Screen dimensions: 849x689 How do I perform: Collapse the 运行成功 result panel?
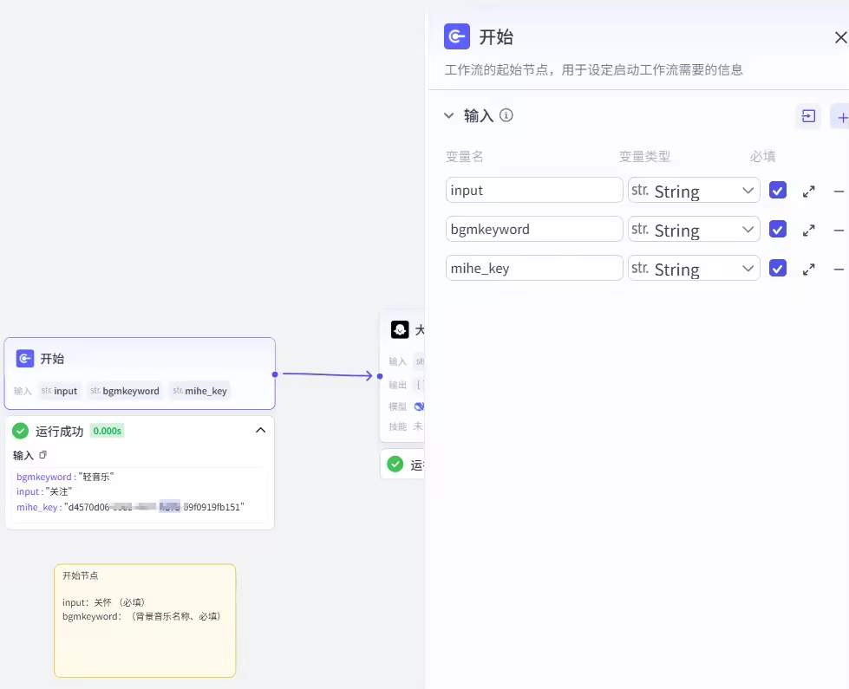click(x=260, y=431)
